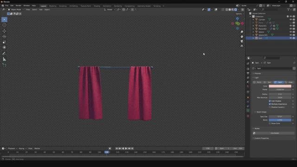297x167 pixels.
Task: Collapse the Light panel
Action: point(256,77)
